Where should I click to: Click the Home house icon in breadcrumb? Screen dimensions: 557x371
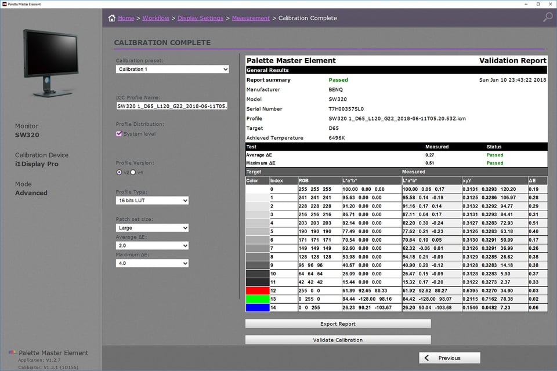click(x=112, y=18)
